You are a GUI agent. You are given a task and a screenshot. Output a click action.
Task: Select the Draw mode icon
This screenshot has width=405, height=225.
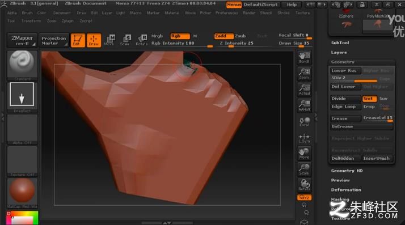94,40
